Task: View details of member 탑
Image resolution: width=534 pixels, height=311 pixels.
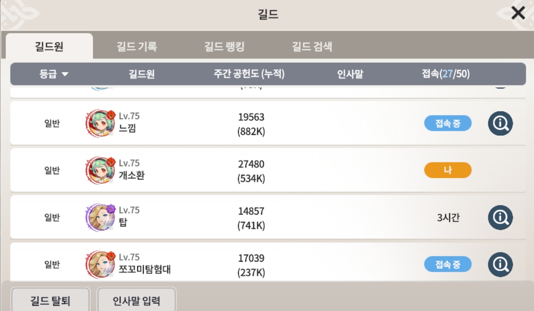Action: (500, 218)
